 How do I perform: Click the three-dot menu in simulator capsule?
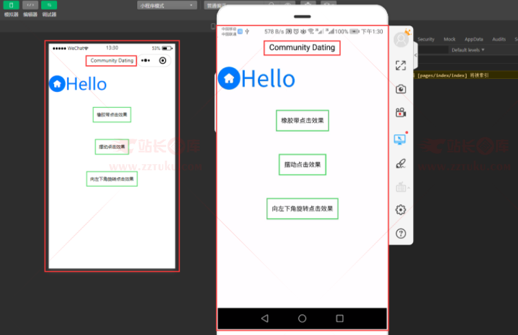click(x=145, y=60)
